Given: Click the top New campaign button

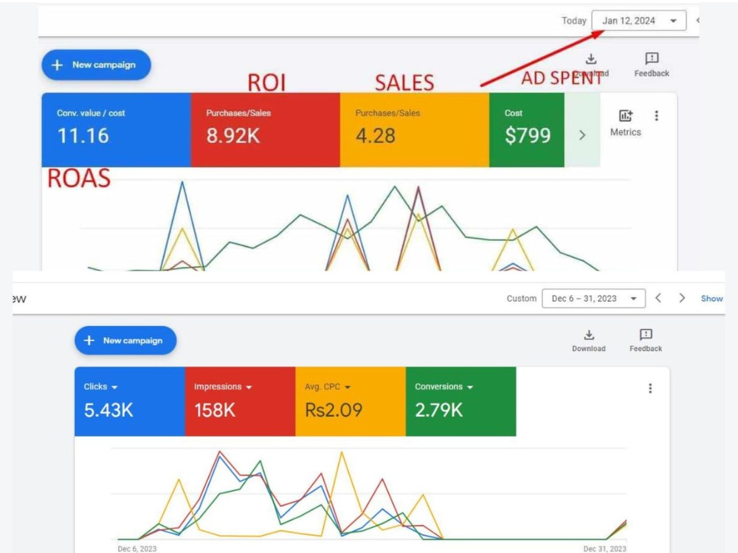Looking at the screenshot, I should point(96,65).
